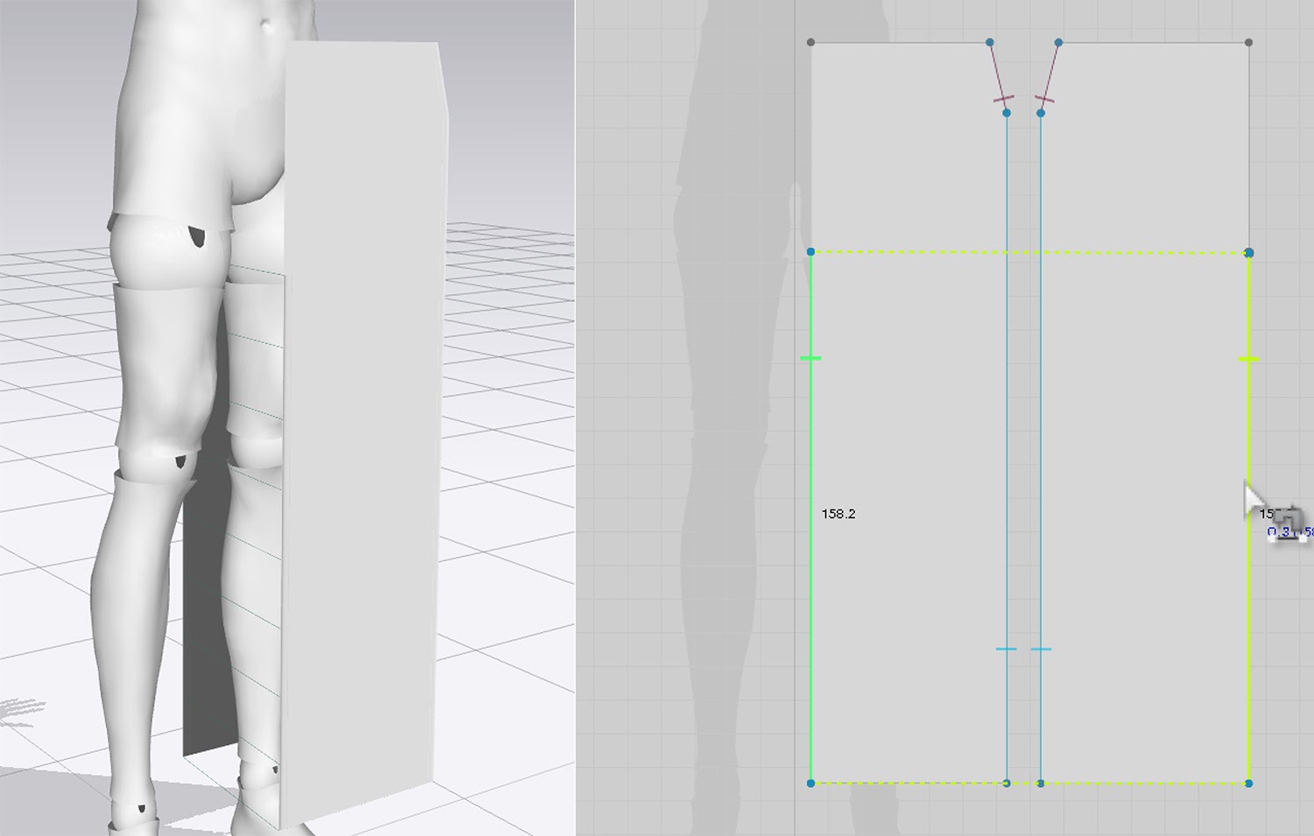The width and height of the screenshot is (1314, 836).
Task: Click the notch on the right pattern edge
Action: (x=1248, y=359)
